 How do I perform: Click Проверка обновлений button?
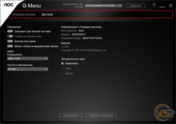click(101, 115)
